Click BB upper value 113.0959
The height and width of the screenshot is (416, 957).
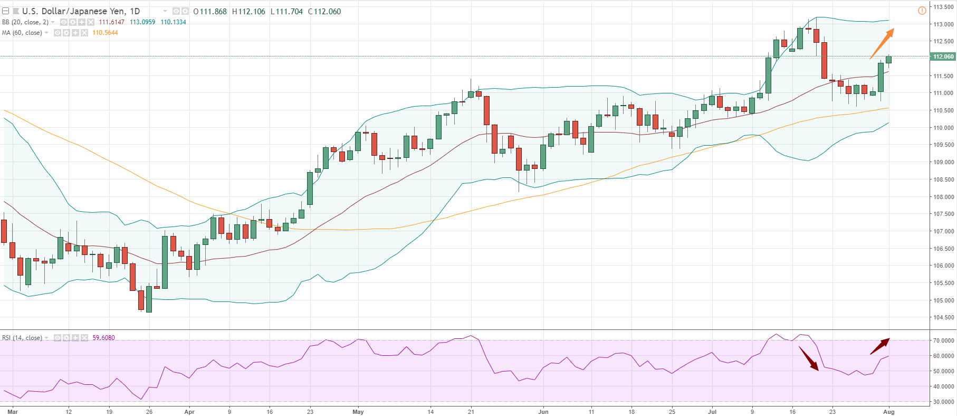point(142,22)
